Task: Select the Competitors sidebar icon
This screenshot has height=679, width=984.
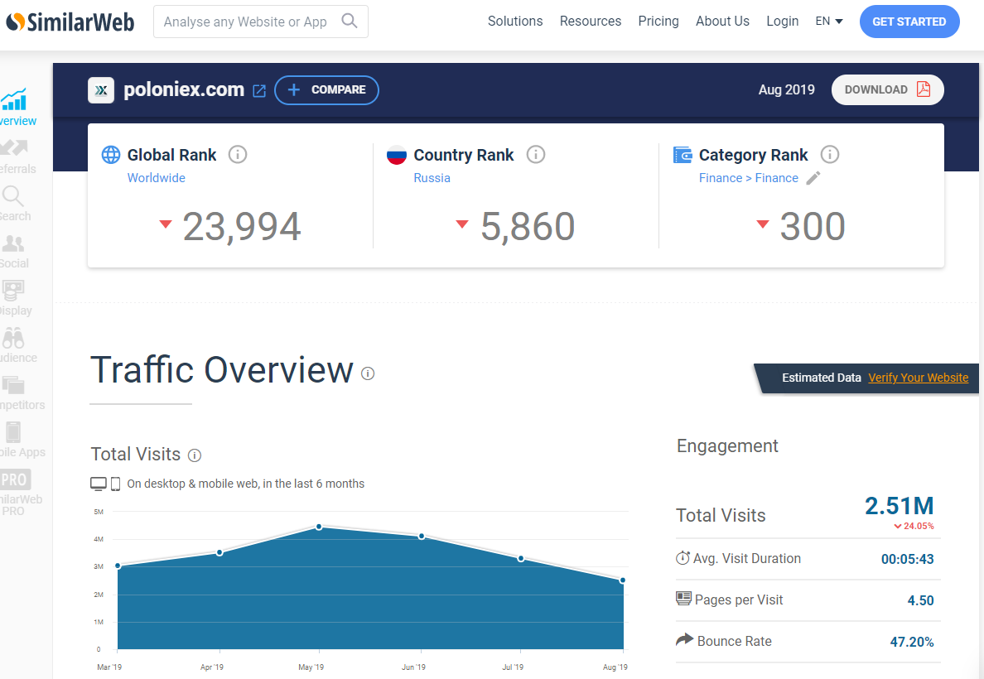Action: pos(13,385)
